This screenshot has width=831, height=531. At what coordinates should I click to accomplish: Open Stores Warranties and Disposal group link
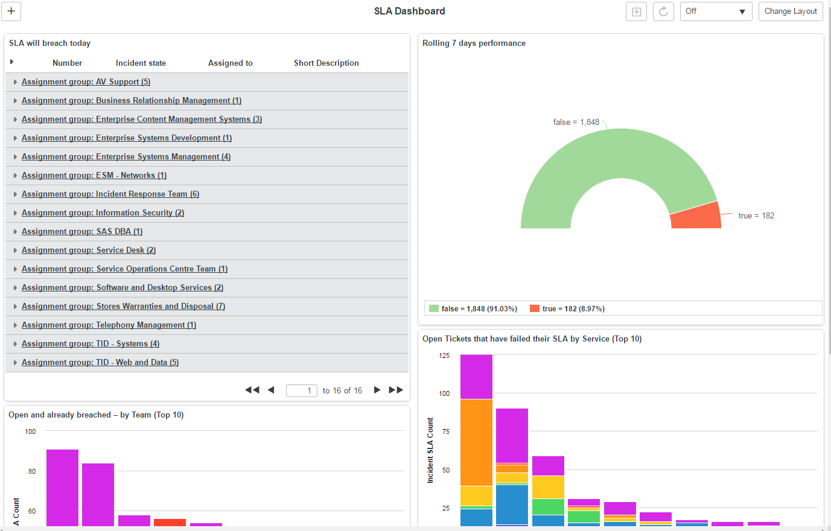coord(123,307)
